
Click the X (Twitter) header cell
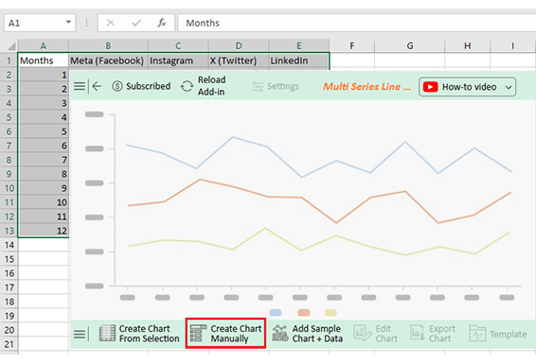click(239, 60)
